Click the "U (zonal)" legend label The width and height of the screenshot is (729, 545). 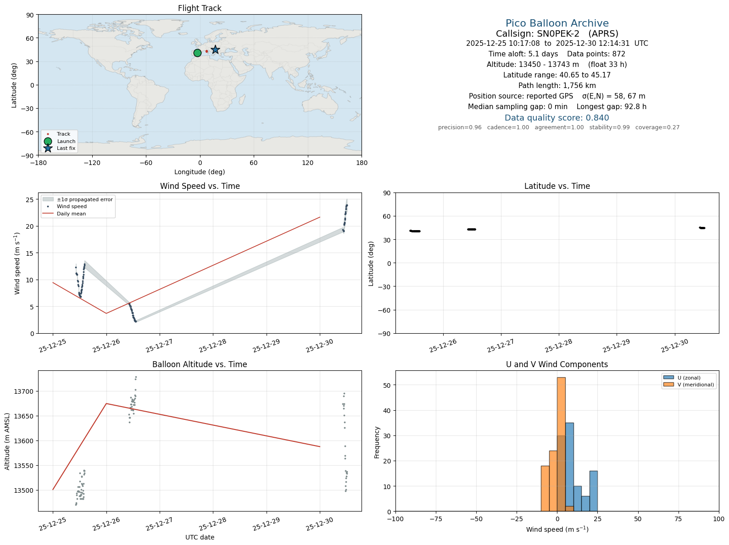point(689,378)
